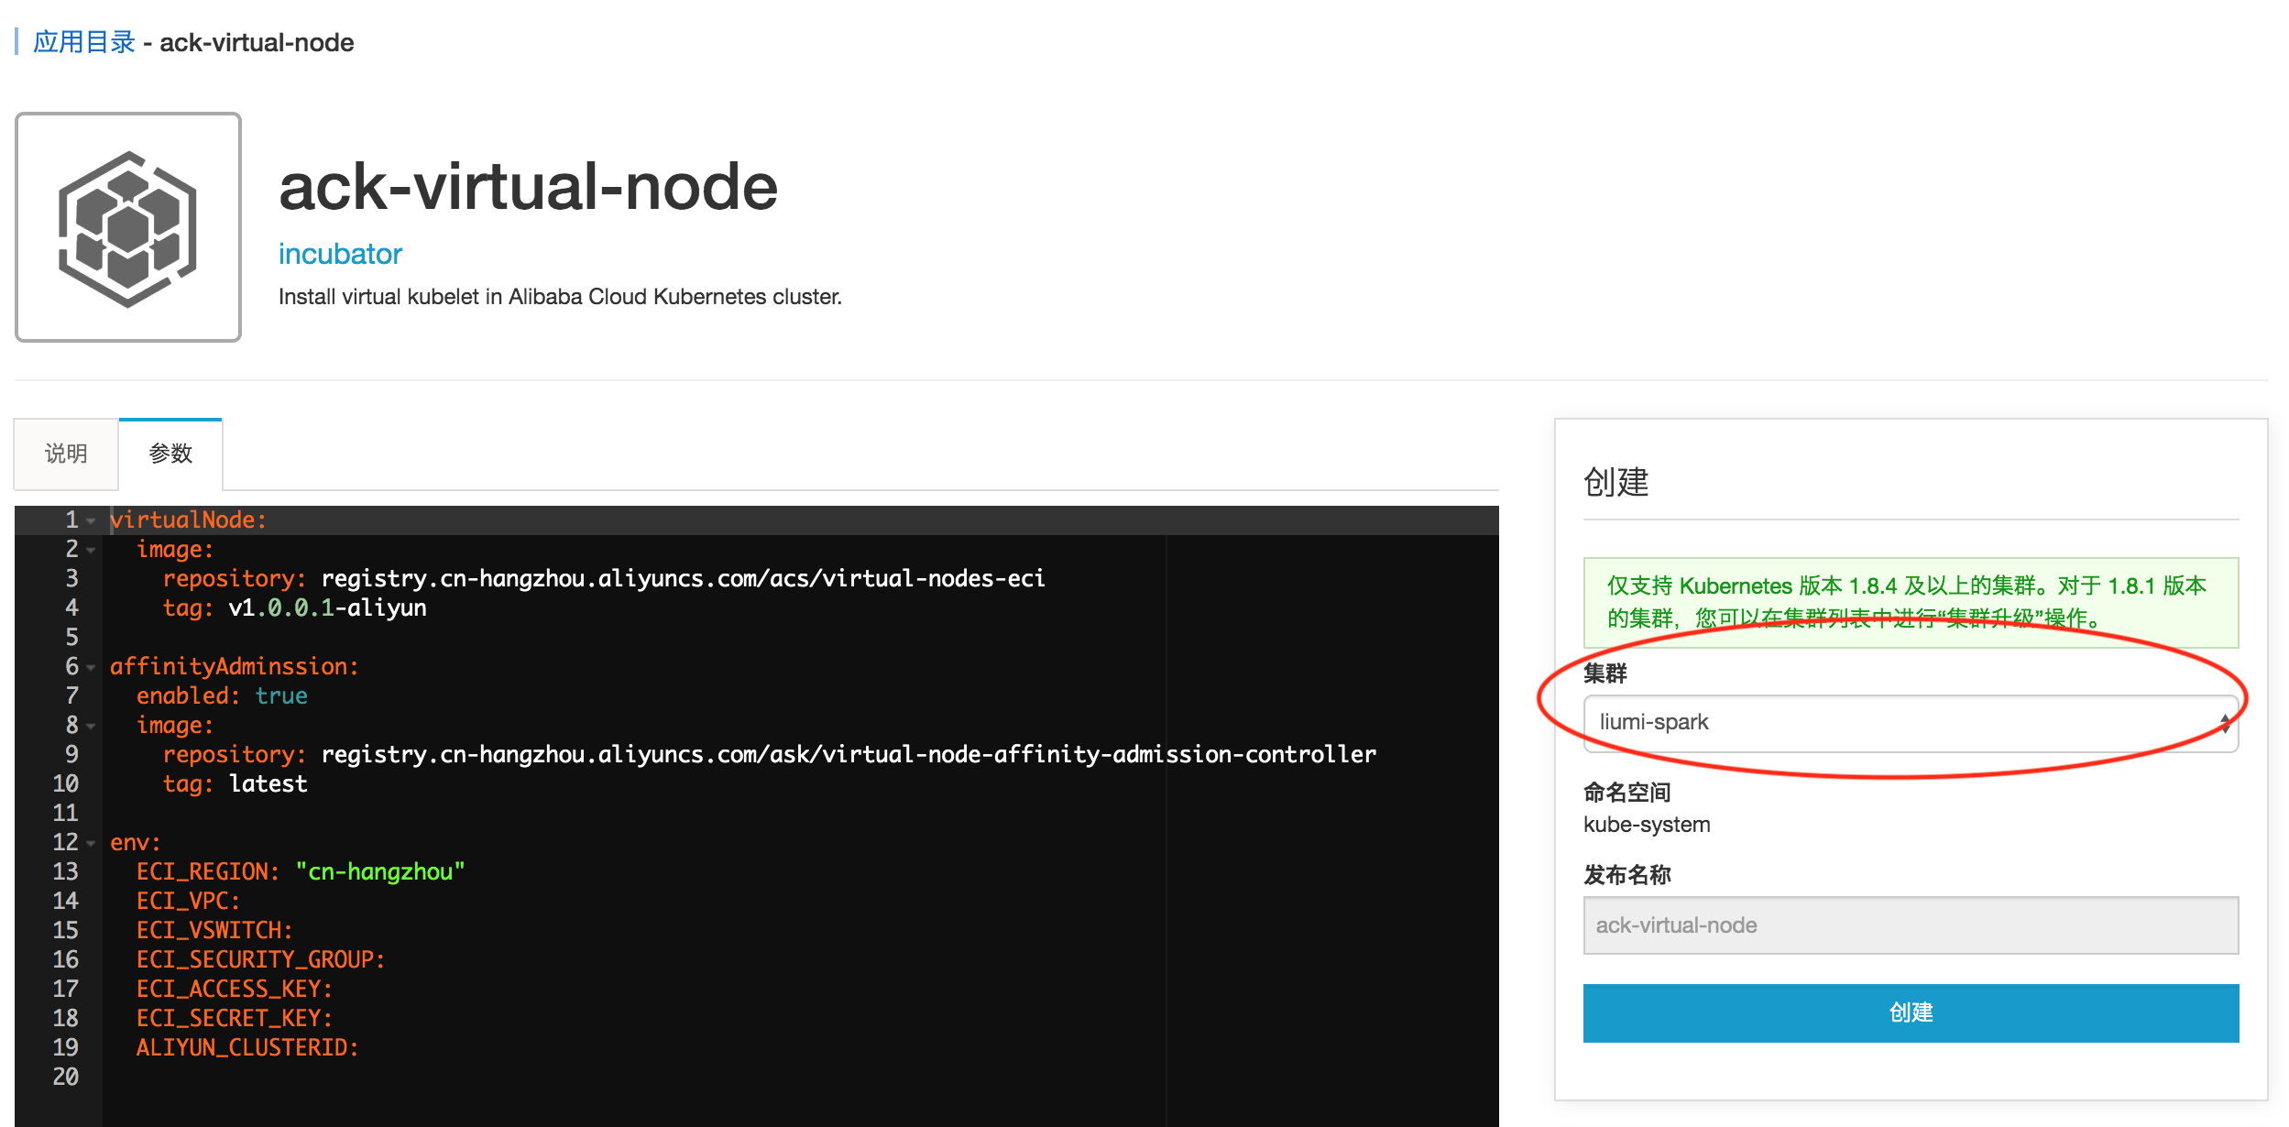
Task: Select the 参数 tab
Action: coord(170,454)
